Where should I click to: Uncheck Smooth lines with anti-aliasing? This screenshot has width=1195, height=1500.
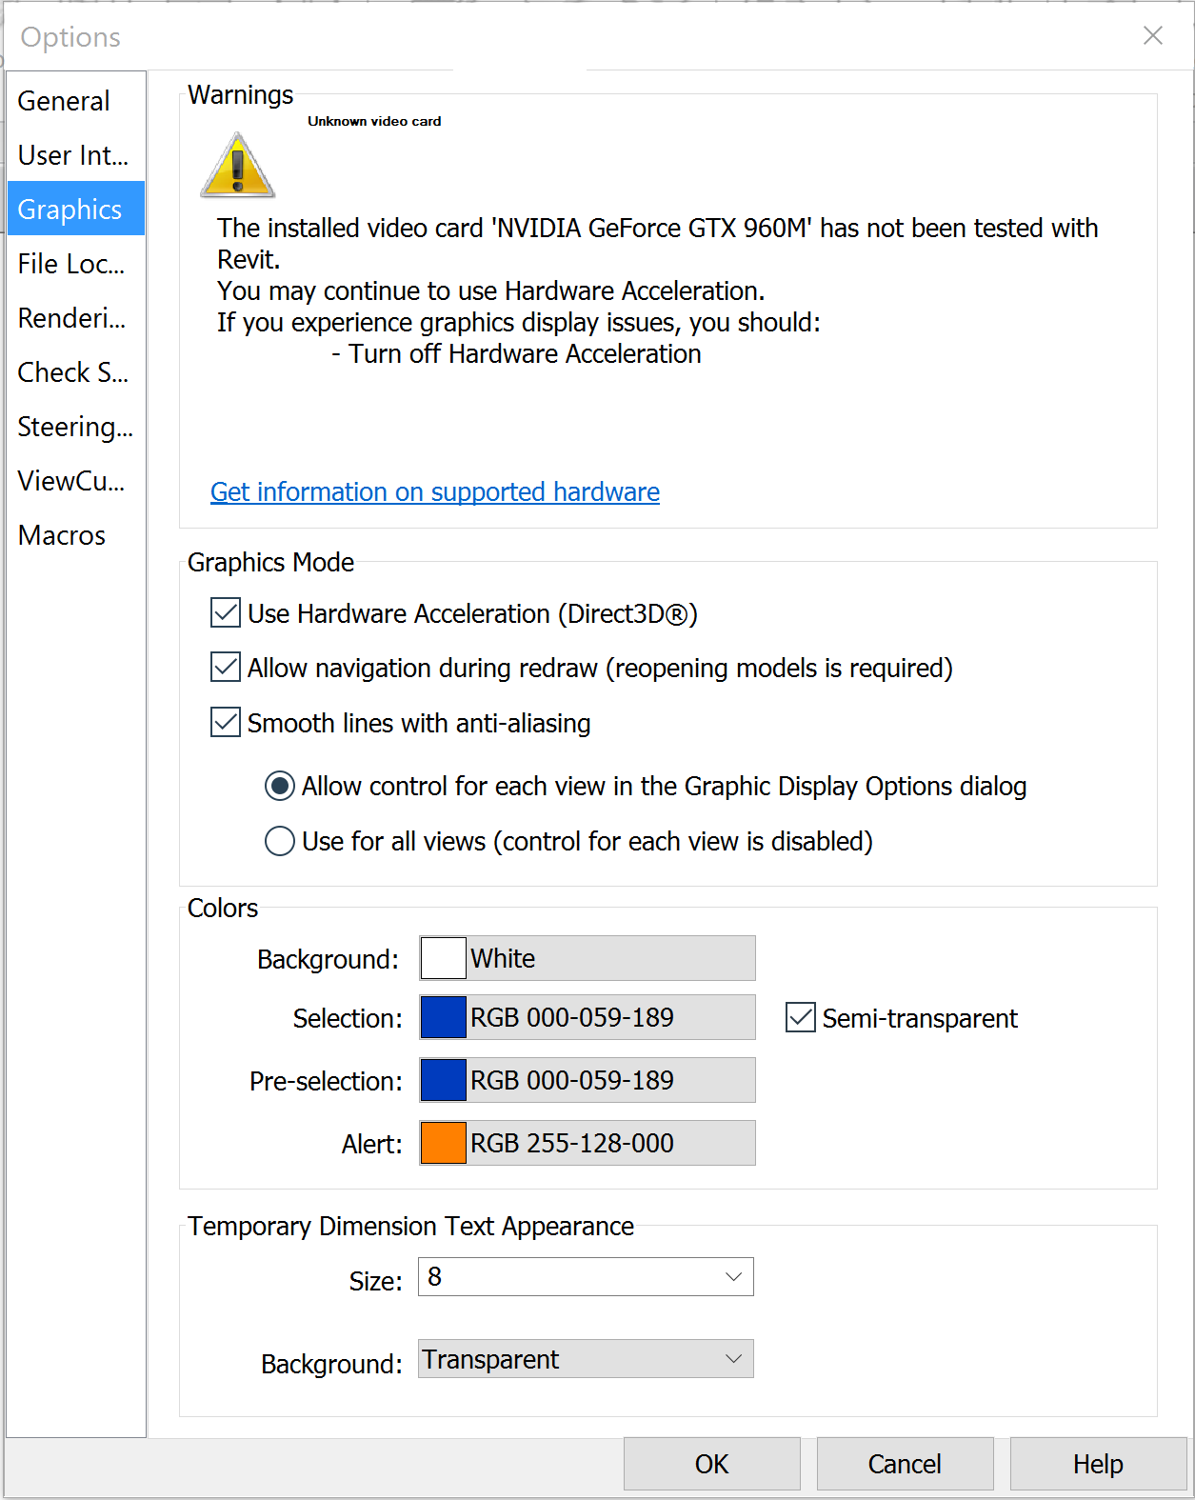pyautogui.click(x=225, y=722)
